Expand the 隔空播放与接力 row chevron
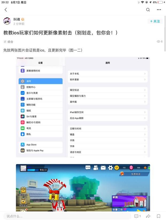166x221 pixels. point(145,96)
